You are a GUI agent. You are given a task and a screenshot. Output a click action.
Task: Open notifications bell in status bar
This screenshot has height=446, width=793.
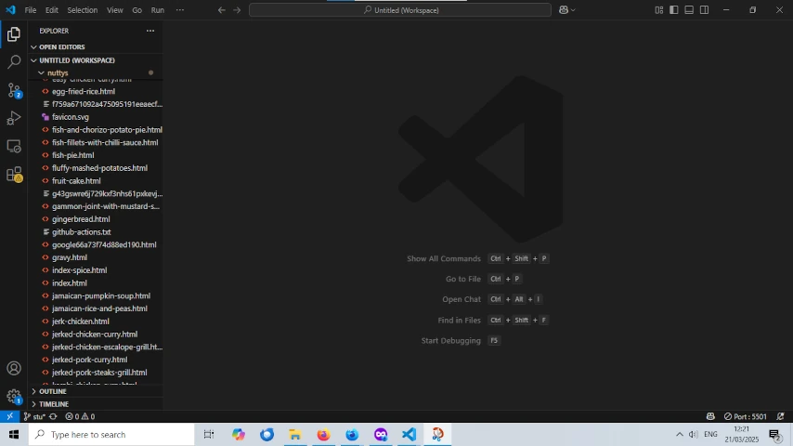[781, 416]
